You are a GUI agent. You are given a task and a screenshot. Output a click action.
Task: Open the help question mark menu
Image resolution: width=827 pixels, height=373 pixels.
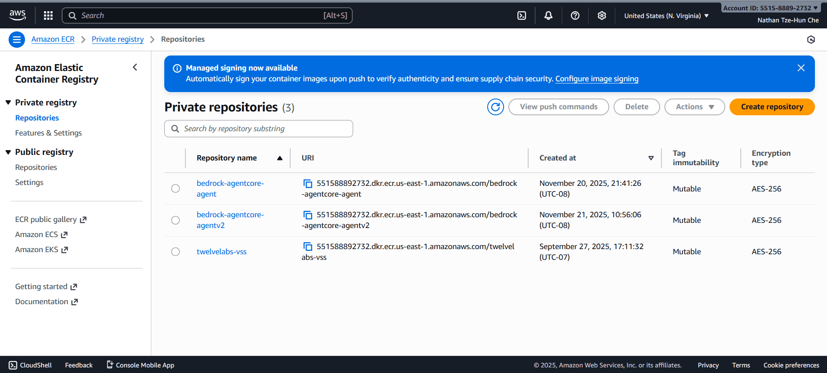click(575, 15)
